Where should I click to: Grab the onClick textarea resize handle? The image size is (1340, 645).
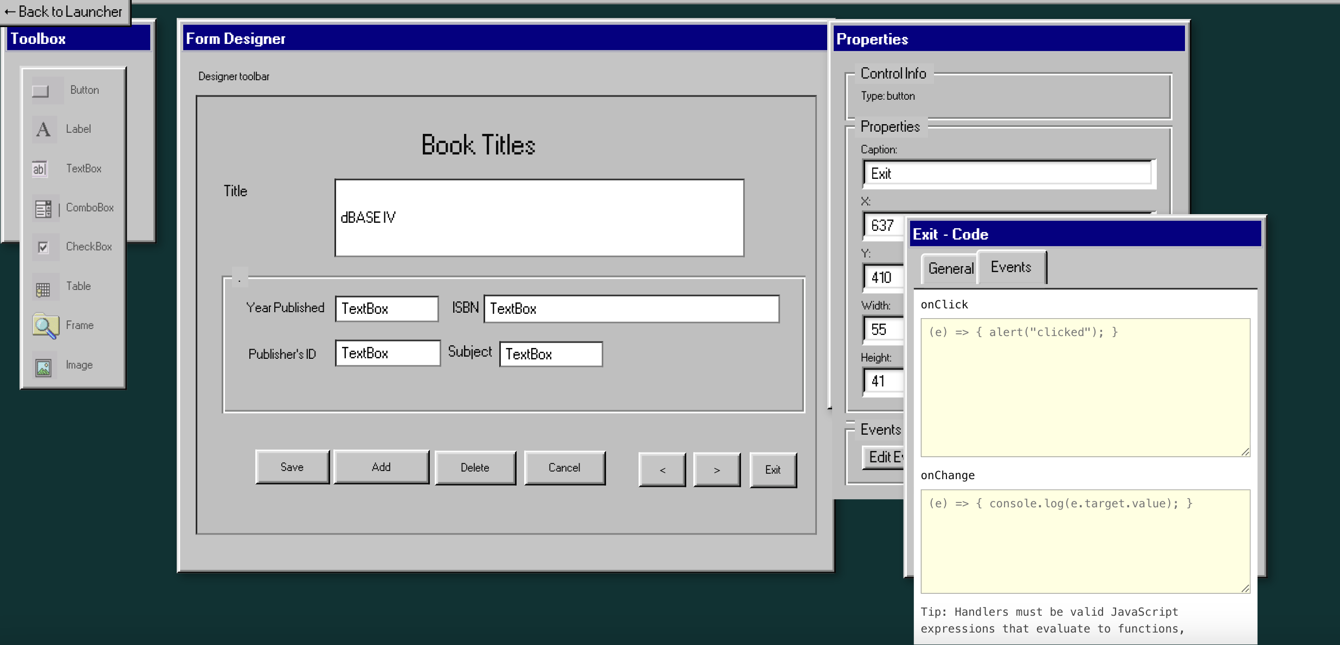(x=1245, y=451)
